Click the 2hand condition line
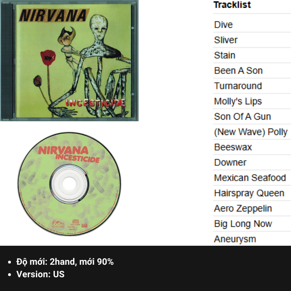 pos(65,261)
